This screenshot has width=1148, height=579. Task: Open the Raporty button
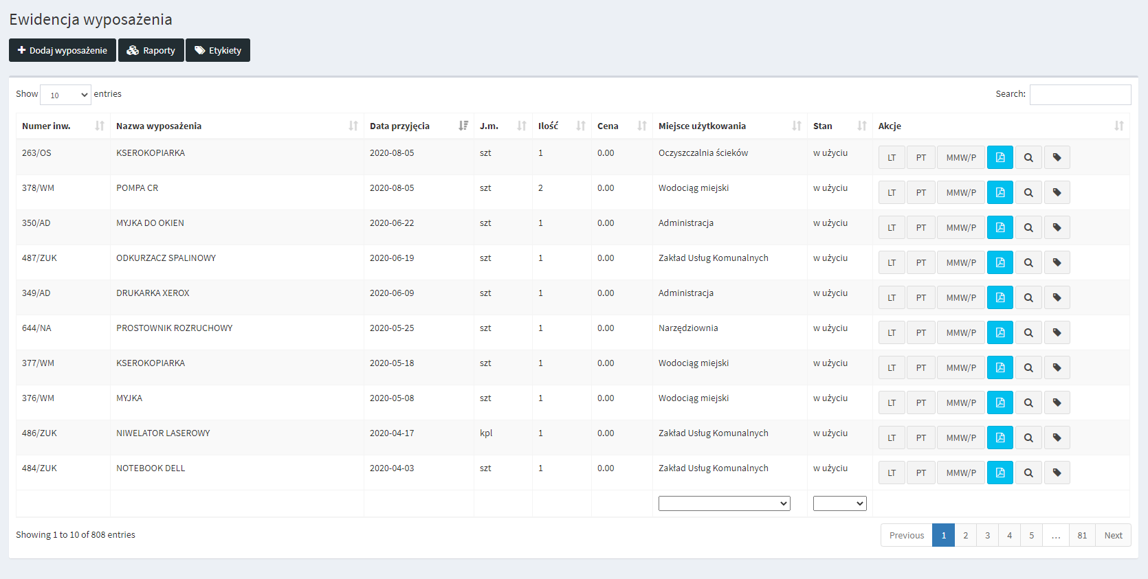pos(151,50)
